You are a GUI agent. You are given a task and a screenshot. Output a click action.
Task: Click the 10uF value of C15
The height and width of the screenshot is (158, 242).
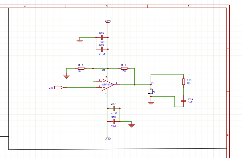coord(102,42)
